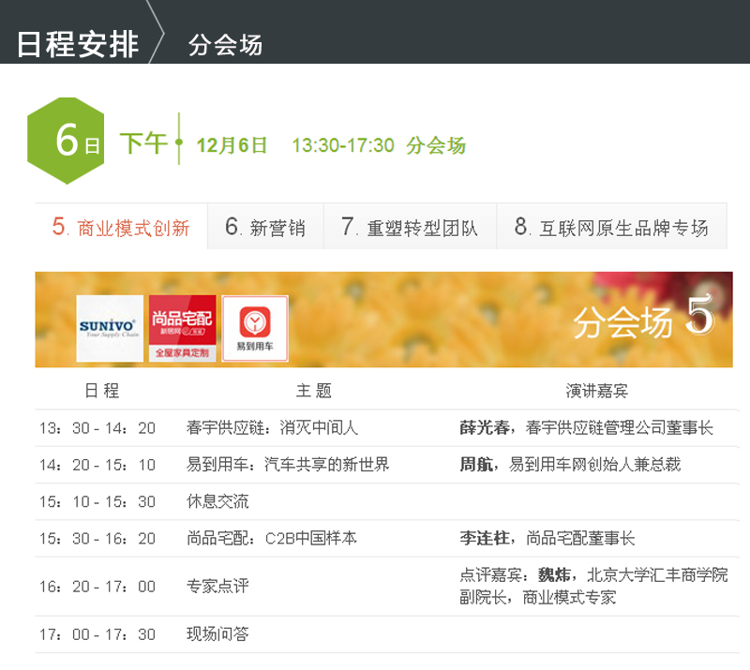750x670 pixels.
Task: Click commentator name 魏炜
Action: click(x=554, y=574)
